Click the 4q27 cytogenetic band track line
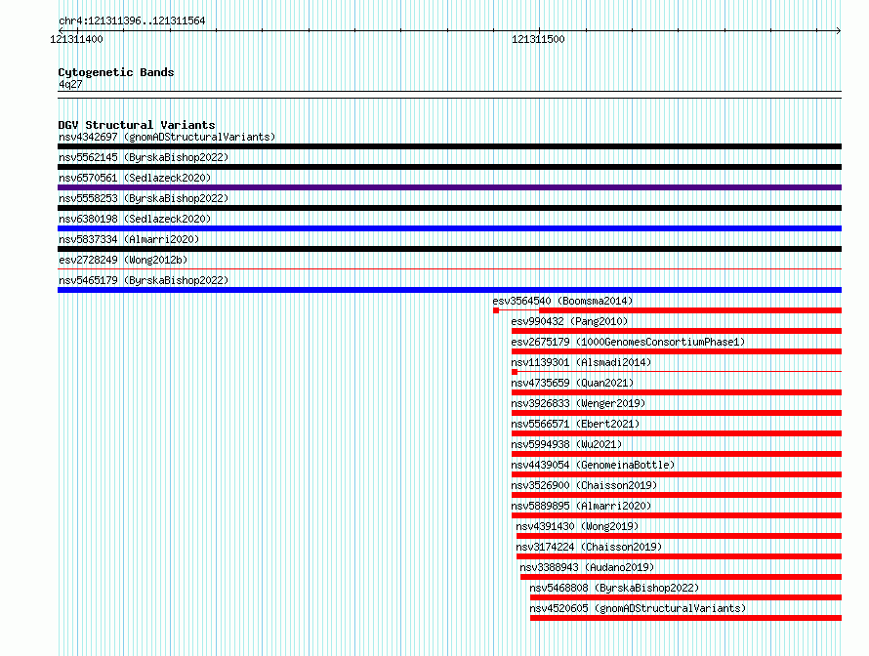 449,95
